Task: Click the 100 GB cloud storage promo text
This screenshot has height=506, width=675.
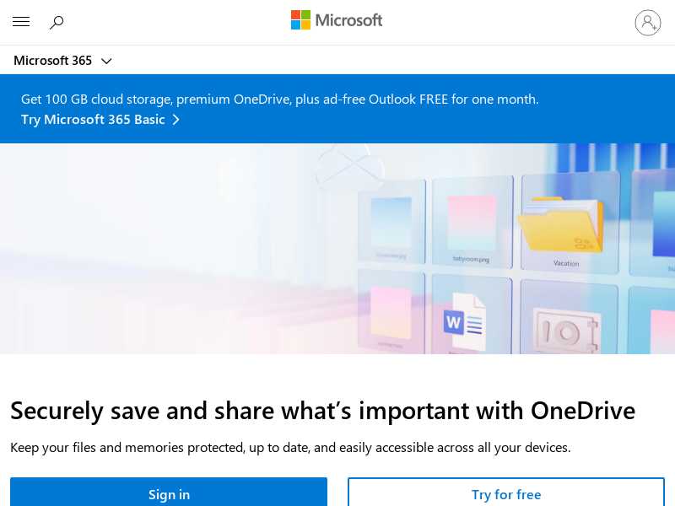Action: [x=279, y=99]
